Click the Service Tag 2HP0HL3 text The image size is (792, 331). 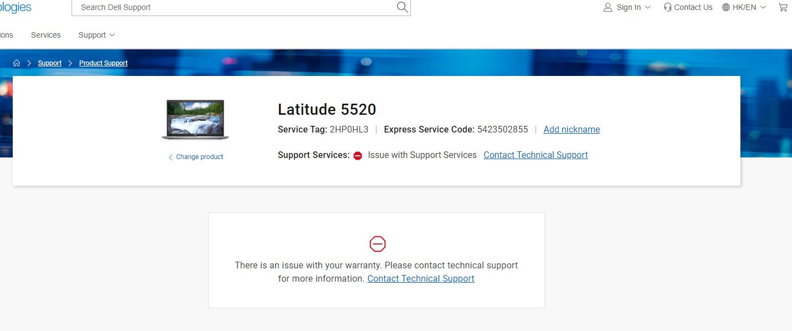[x=323, y=129]
